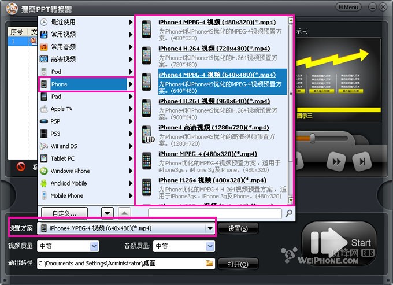
Task: Click the clapperboard icon for 常用视频
Action: point(44,34)
